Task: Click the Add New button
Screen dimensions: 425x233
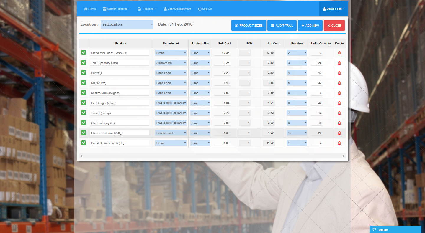Action: pos(310,25)
